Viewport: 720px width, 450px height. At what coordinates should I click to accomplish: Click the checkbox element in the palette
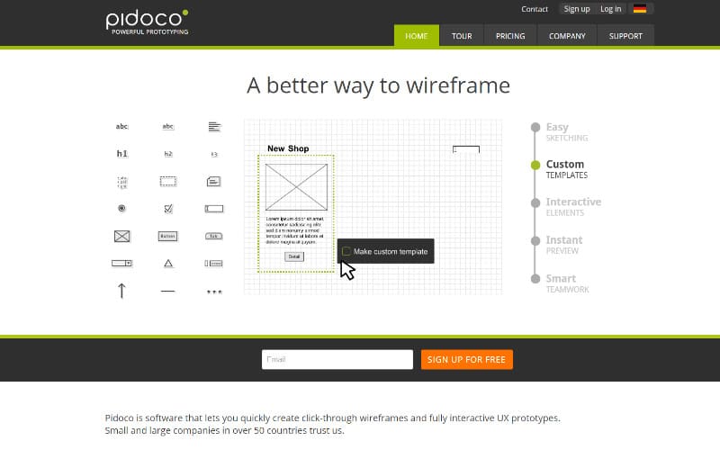pyautogui.click(x=167, y=208)
